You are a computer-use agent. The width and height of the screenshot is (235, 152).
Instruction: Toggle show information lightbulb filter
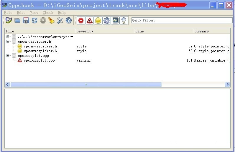(124, 20)
